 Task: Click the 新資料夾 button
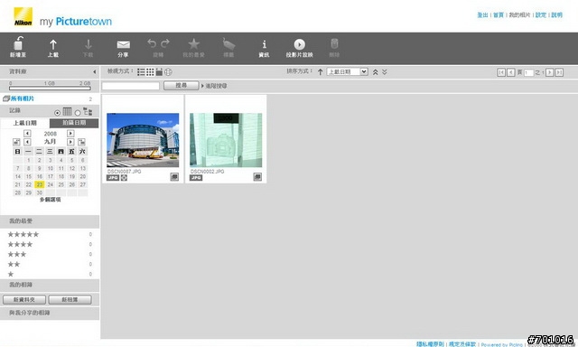[24, 300]
